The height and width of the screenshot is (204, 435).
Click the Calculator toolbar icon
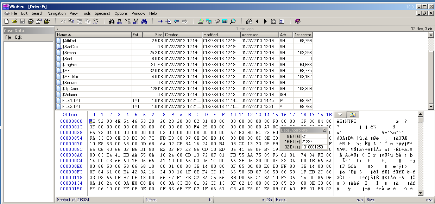coord(225,21)
